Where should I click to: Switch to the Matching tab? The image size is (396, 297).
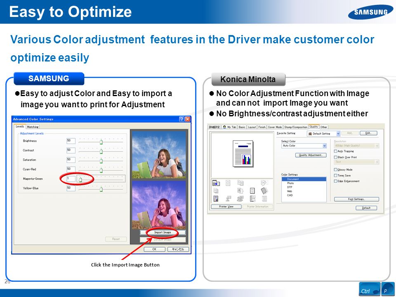point(33,127)
